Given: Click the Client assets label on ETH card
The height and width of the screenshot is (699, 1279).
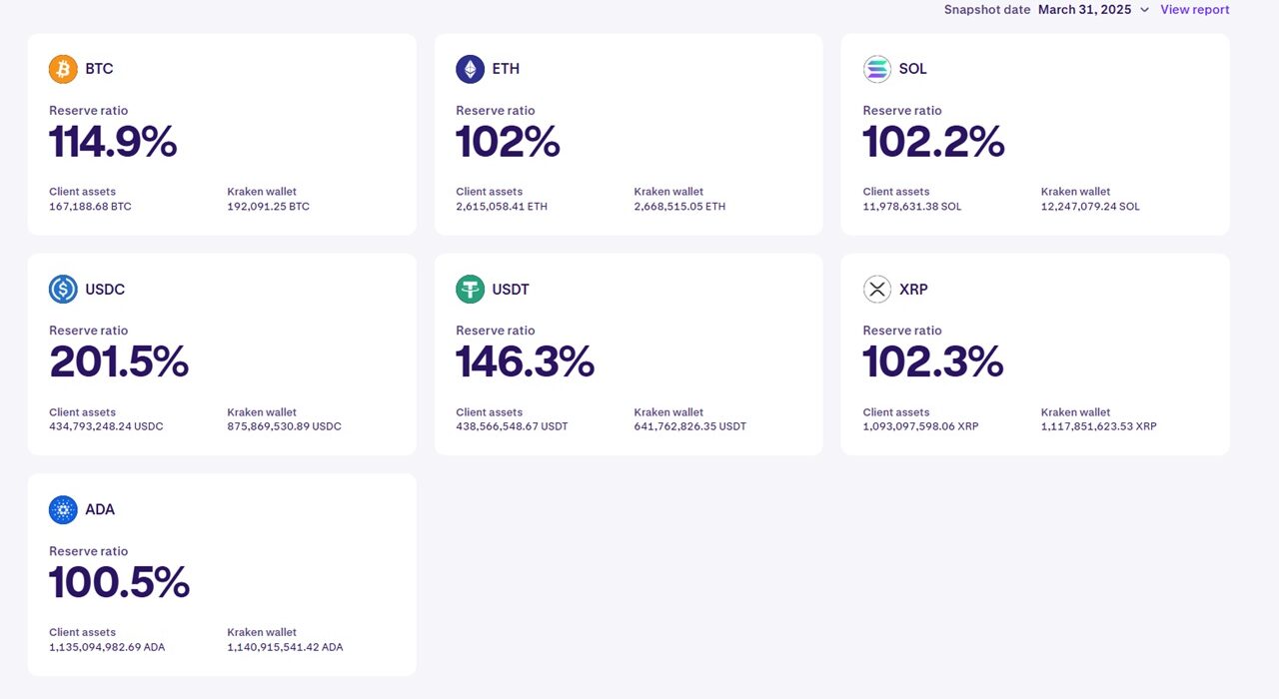Looking at the screenshot, I should click(490, 192).
